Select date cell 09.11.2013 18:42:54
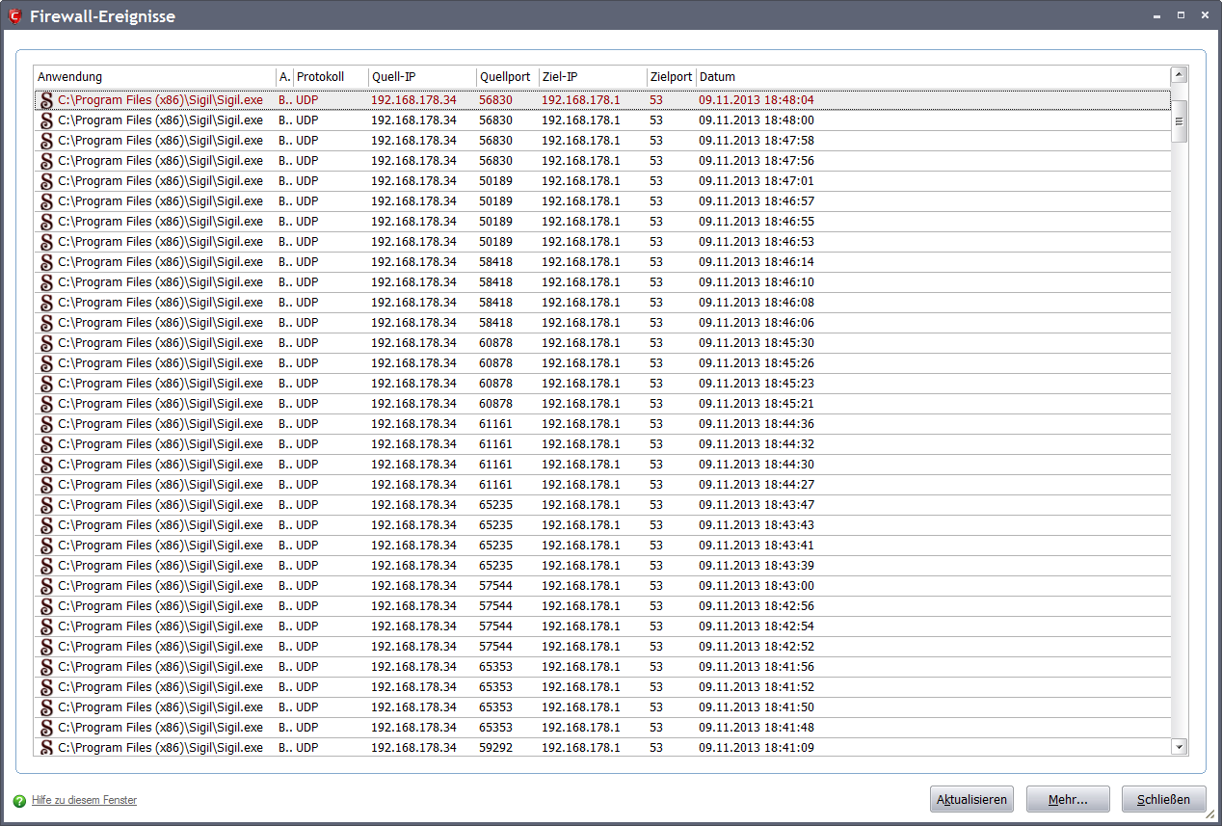1222x826 pixels. [757, 626]
